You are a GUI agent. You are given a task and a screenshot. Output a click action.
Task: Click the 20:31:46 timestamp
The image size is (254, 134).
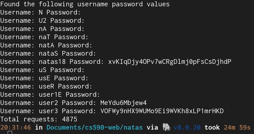click(16, 127)
